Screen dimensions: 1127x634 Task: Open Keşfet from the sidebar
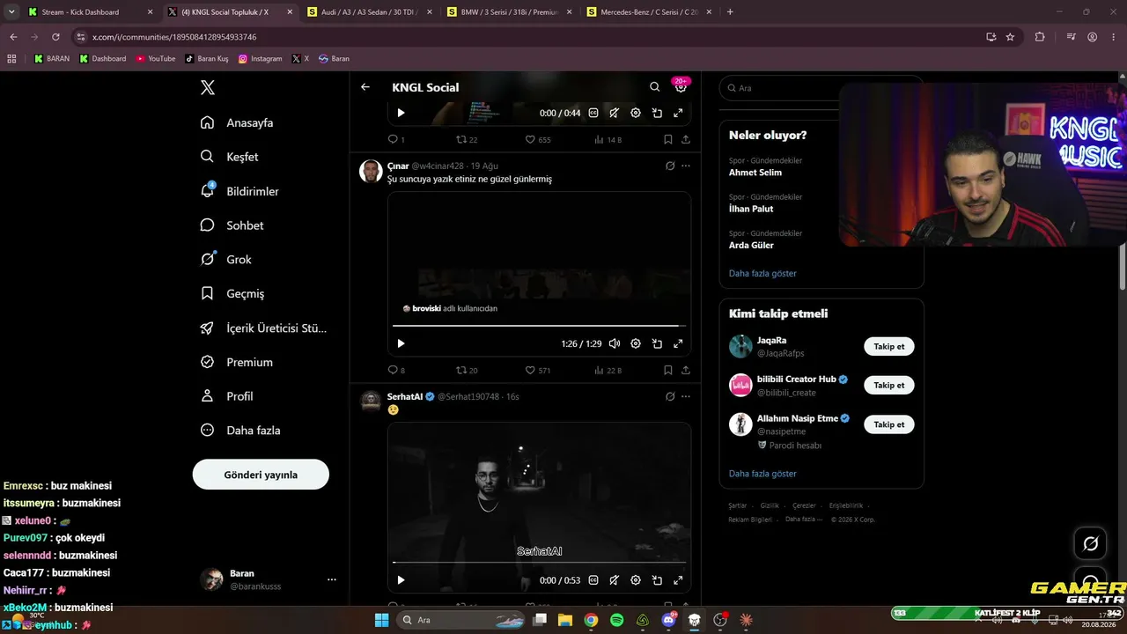tap(230, 157)
